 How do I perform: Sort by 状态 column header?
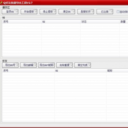click(x=100, y=22)
